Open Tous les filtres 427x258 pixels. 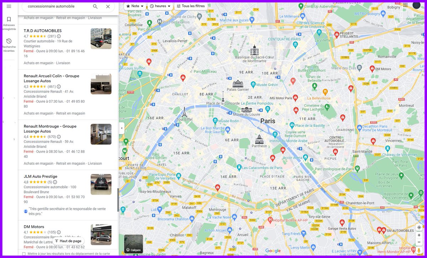click(x=191, y=6)
